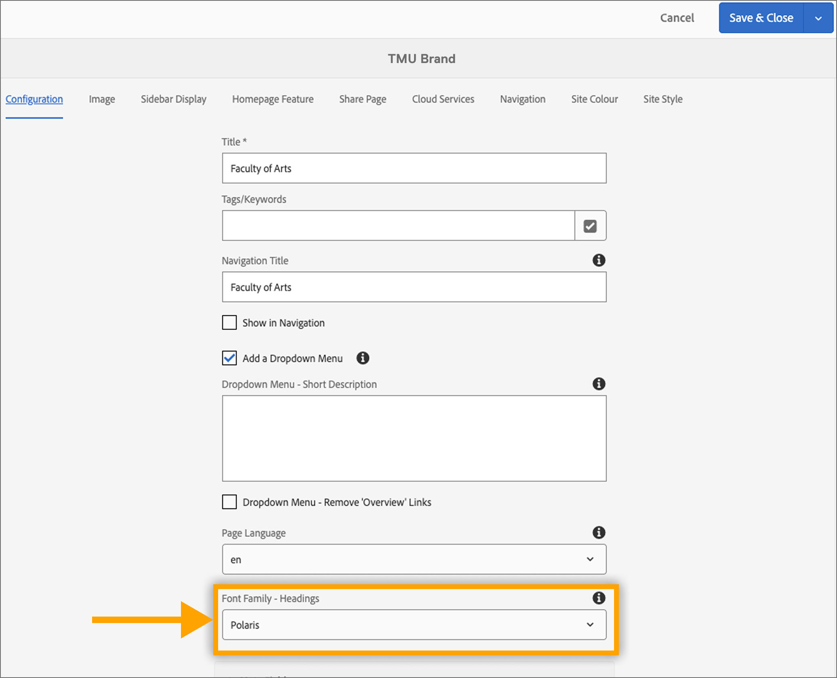This screenshot has height=678, width=837.
Task: Click Save & Close
Action: coord(760,18)
